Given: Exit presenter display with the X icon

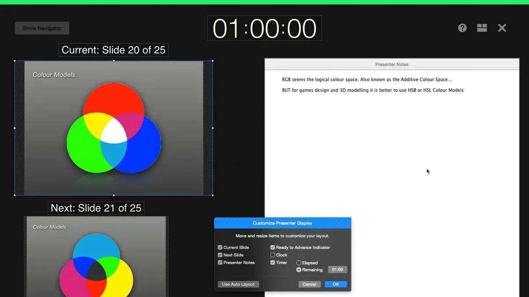Looking at the screenshot, I should pos(502,28).
